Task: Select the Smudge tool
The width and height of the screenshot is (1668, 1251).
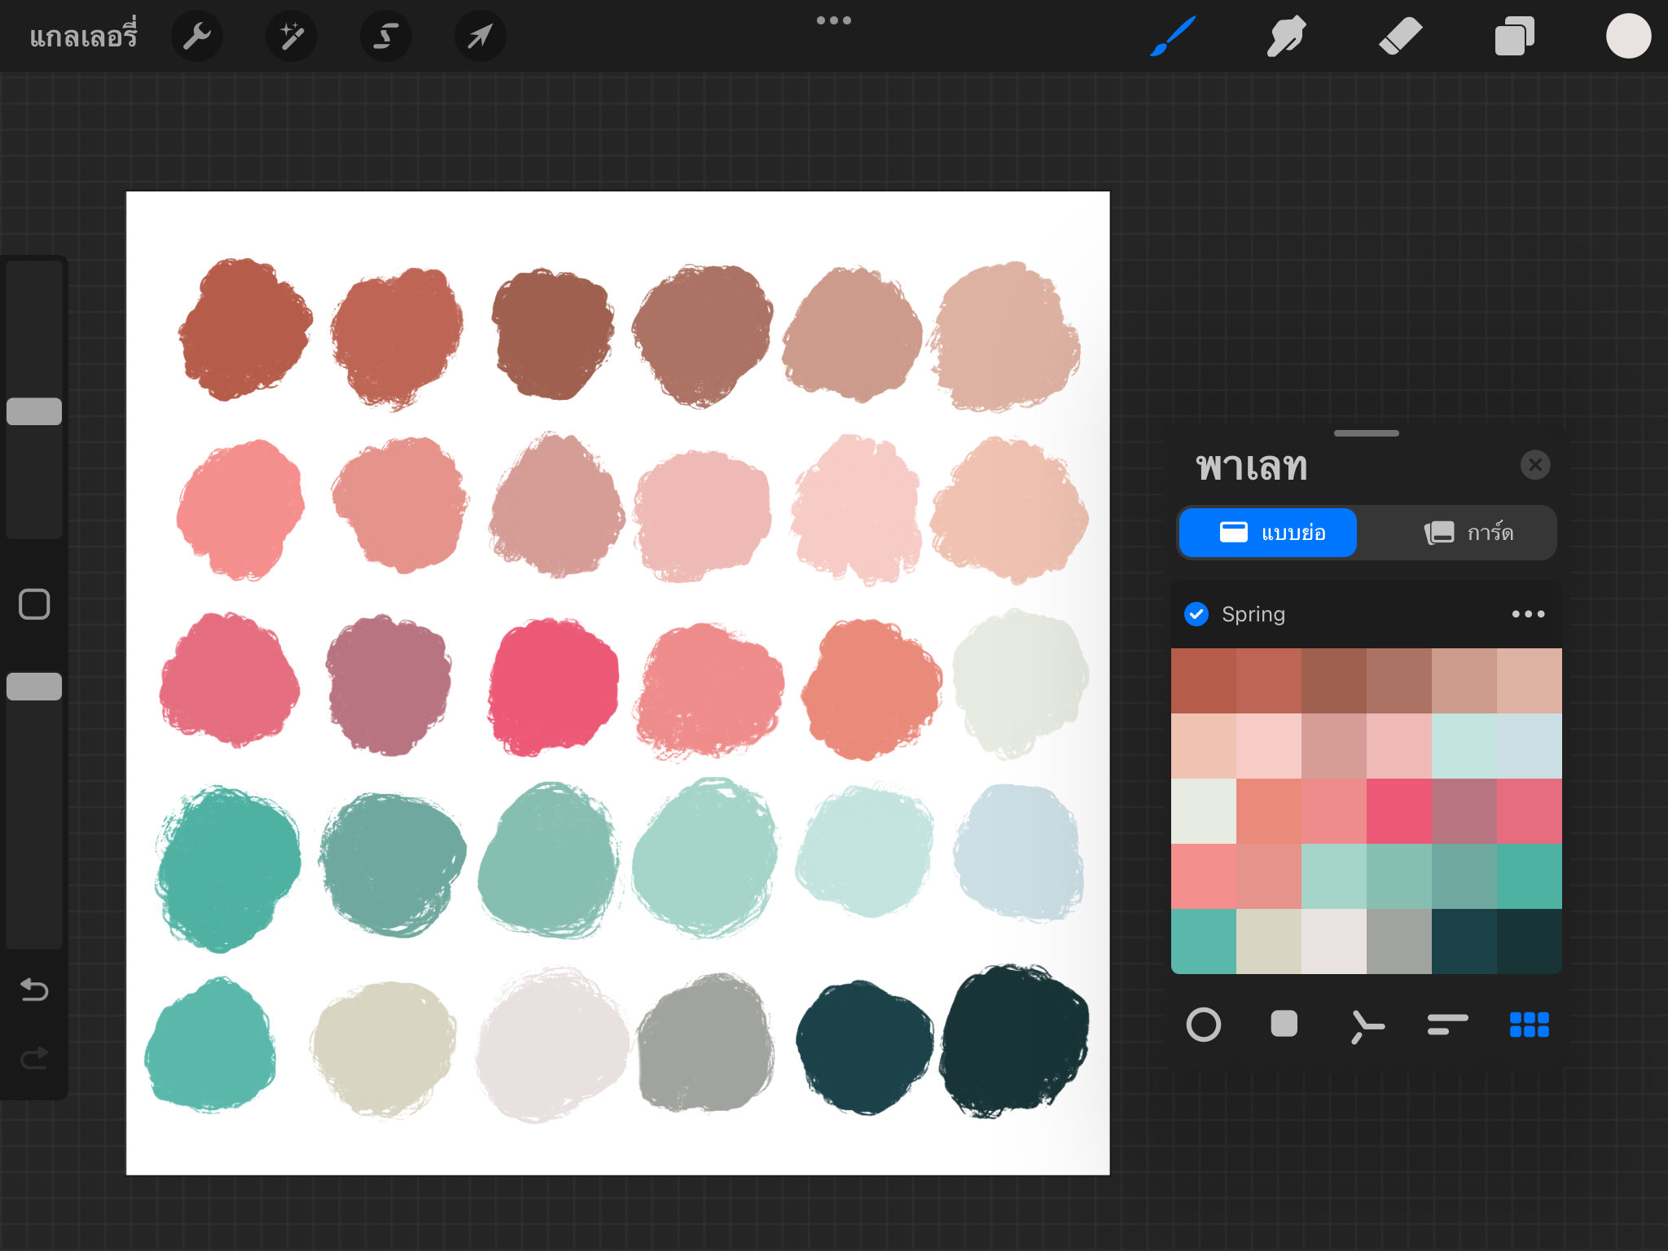Action: point(1286,35)
